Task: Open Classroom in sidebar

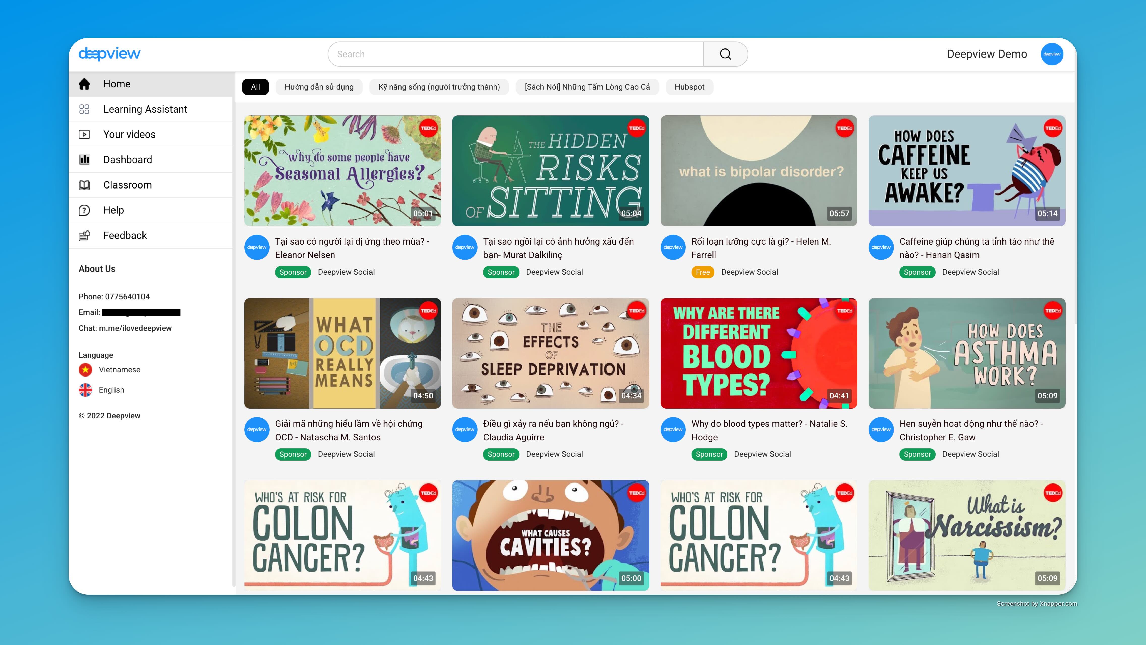Action: click(x=151, y=185)
